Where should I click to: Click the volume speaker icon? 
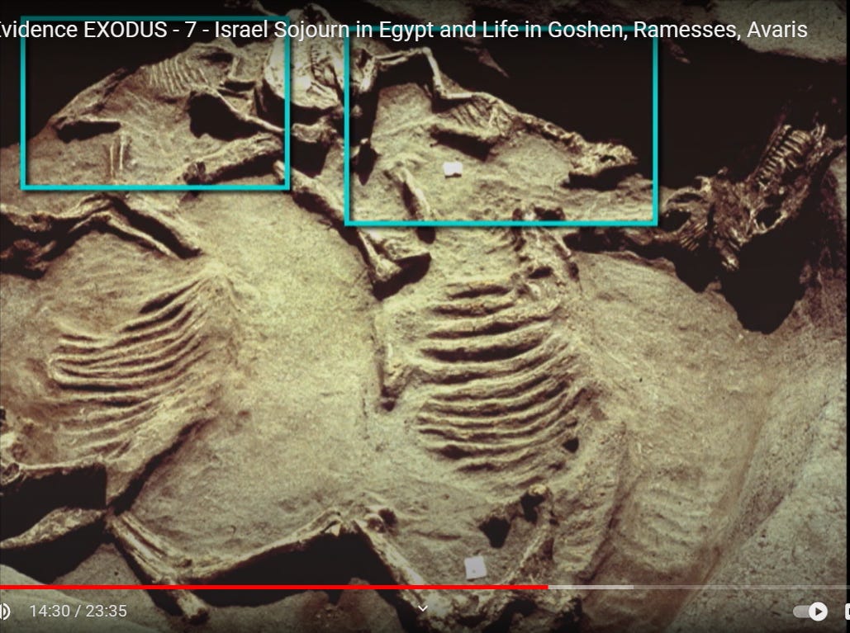(4, 612)
